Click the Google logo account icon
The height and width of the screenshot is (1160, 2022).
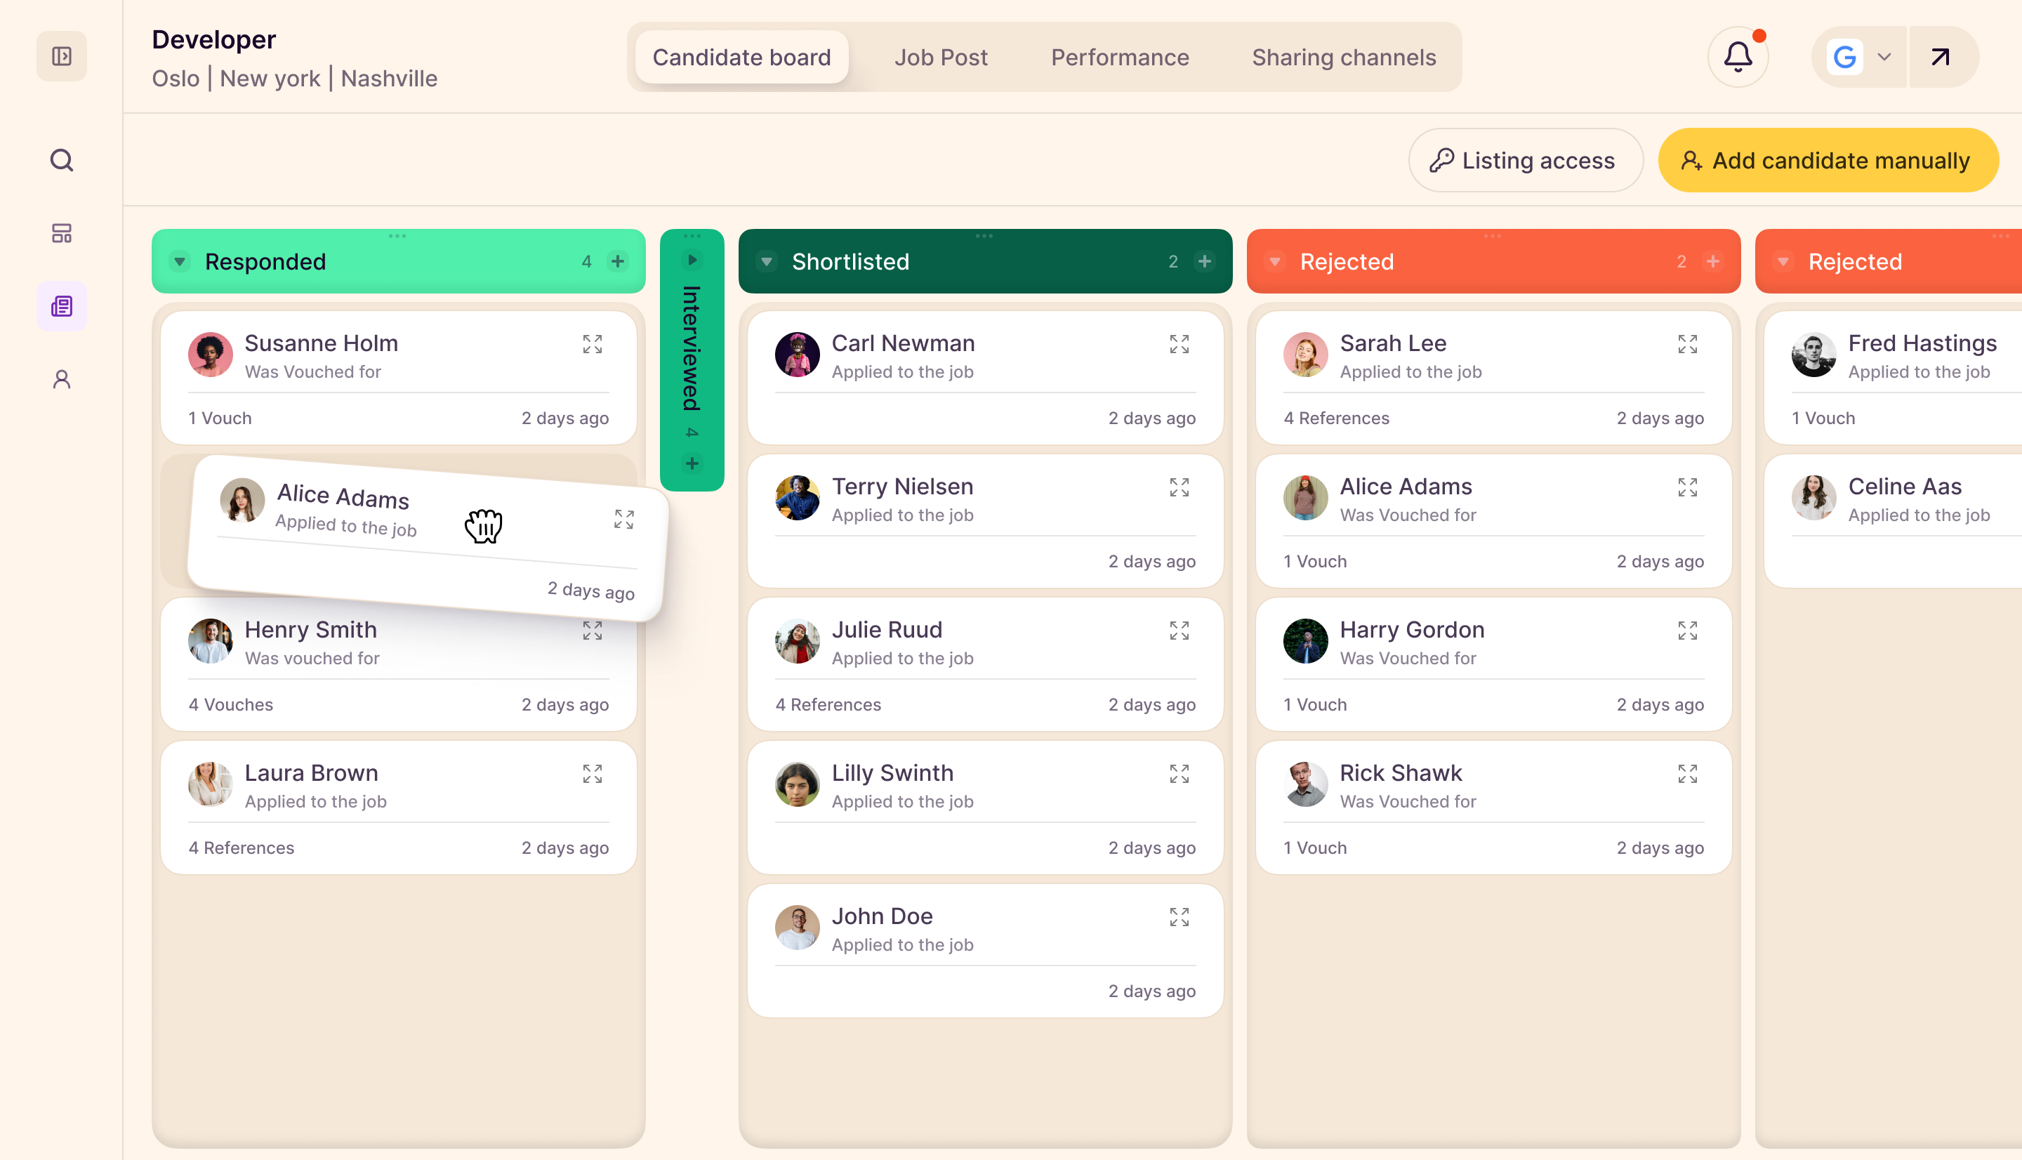click(1844, 57)
